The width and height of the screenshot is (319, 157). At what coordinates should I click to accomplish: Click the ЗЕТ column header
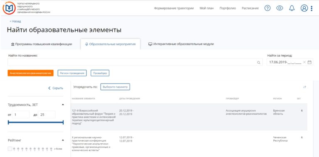pyautogui.click(x=299, y=98)
